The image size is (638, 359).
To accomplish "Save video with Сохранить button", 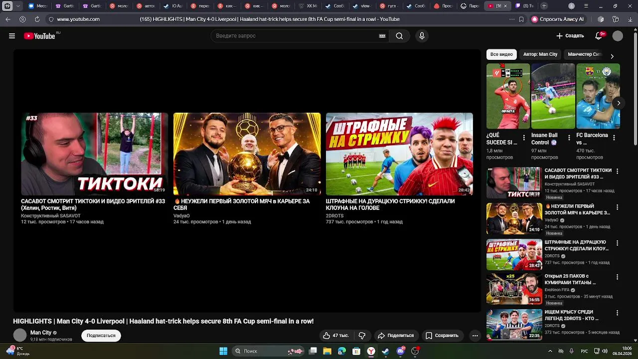I will click(442, 336).
